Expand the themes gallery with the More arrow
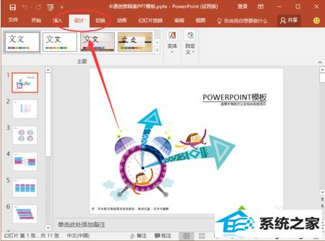325x241 pixels. click(x=158, y=50)
